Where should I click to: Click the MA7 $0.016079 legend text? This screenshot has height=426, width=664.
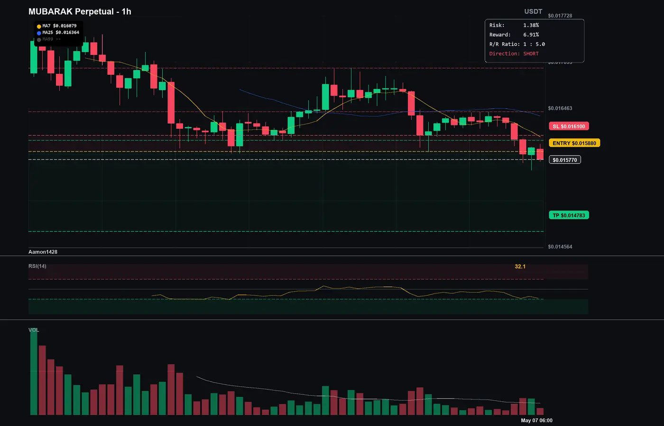[59, 26]
